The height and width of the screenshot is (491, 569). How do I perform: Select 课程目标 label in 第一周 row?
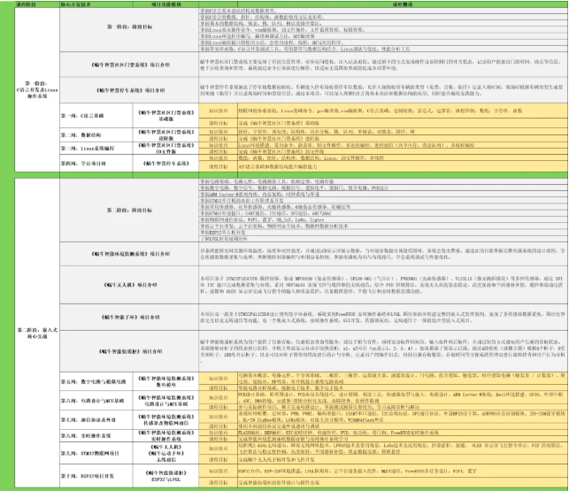[218, 123]
